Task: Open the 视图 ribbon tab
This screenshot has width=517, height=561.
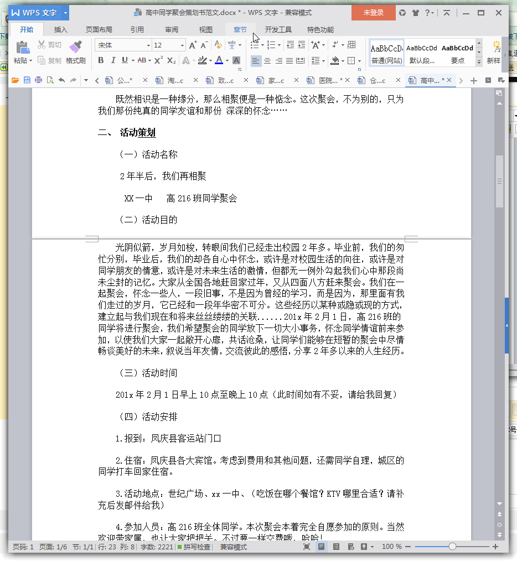Action: (206, 30)
